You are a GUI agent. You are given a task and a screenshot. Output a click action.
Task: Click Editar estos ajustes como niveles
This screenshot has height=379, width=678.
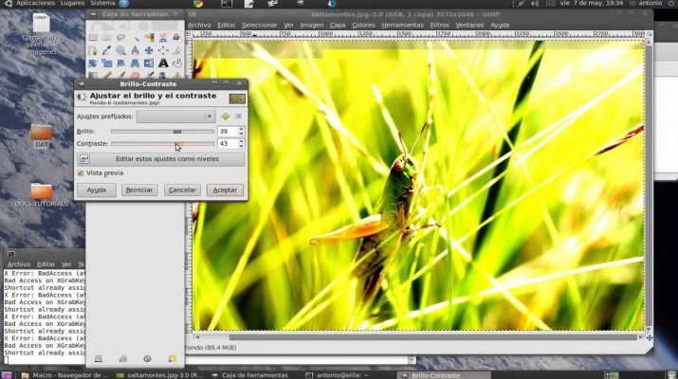[x=167, y=159]
